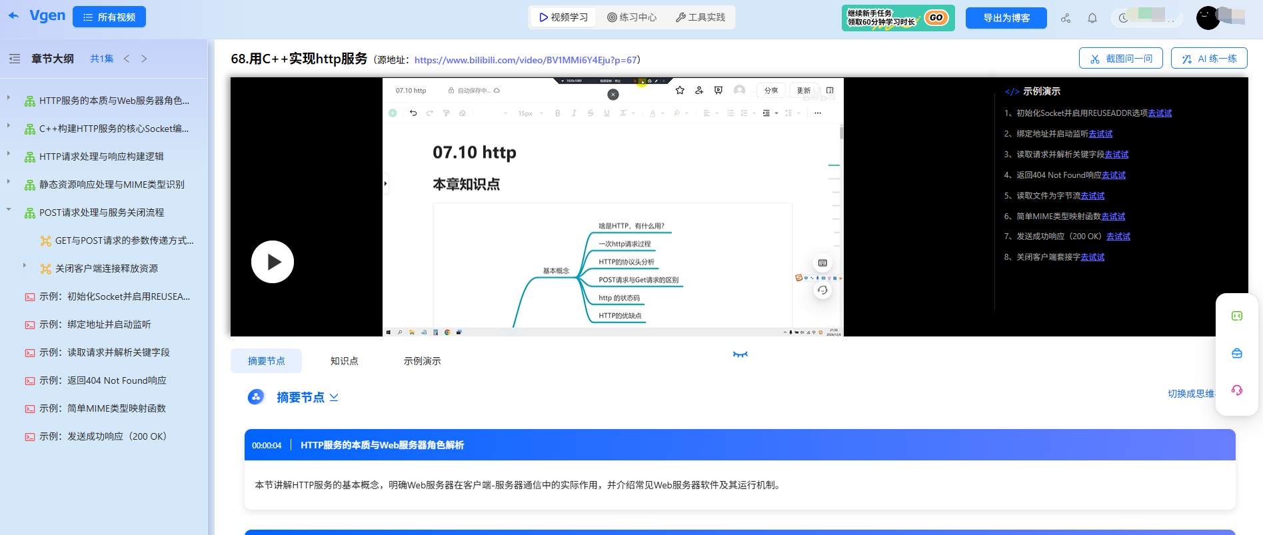Try example 4 返回404 去试试 link
Image resolution: width=1263 pixels, height=535 pixels.
pyautogui.click(x=1114, y=175)
